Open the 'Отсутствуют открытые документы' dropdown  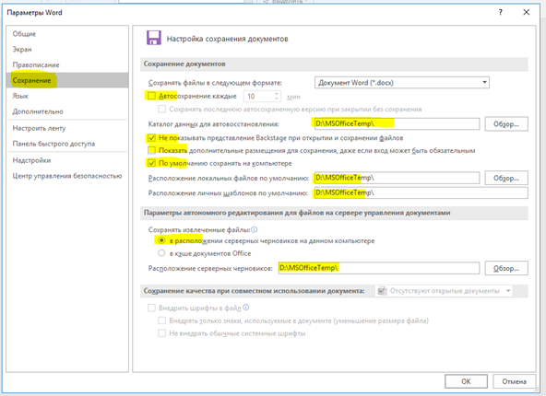coord(444,291)
